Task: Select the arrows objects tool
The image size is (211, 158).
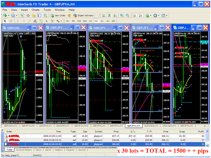Action: tap(58, 21)
